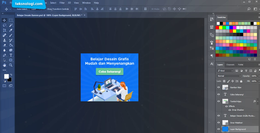Swap foreground and background colors
Image resolution: width=260 pixels, height=133 pixels.
pos(11,75)
